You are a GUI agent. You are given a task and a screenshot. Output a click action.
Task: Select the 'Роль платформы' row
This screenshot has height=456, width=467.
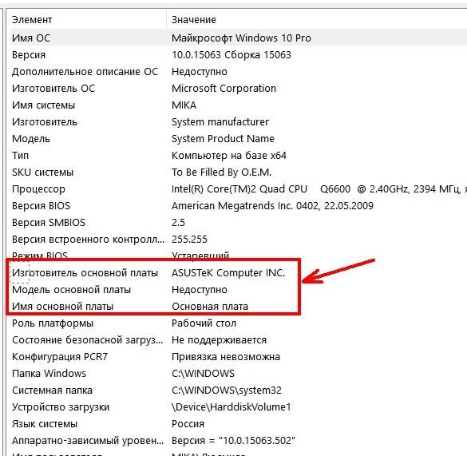click(x=238, y=323)
